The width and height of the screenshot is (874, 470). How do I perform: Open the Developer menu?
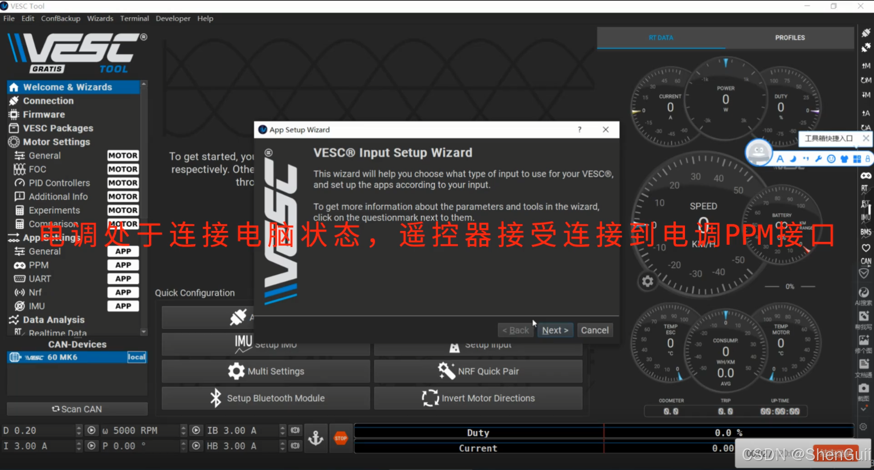point(173,18)
